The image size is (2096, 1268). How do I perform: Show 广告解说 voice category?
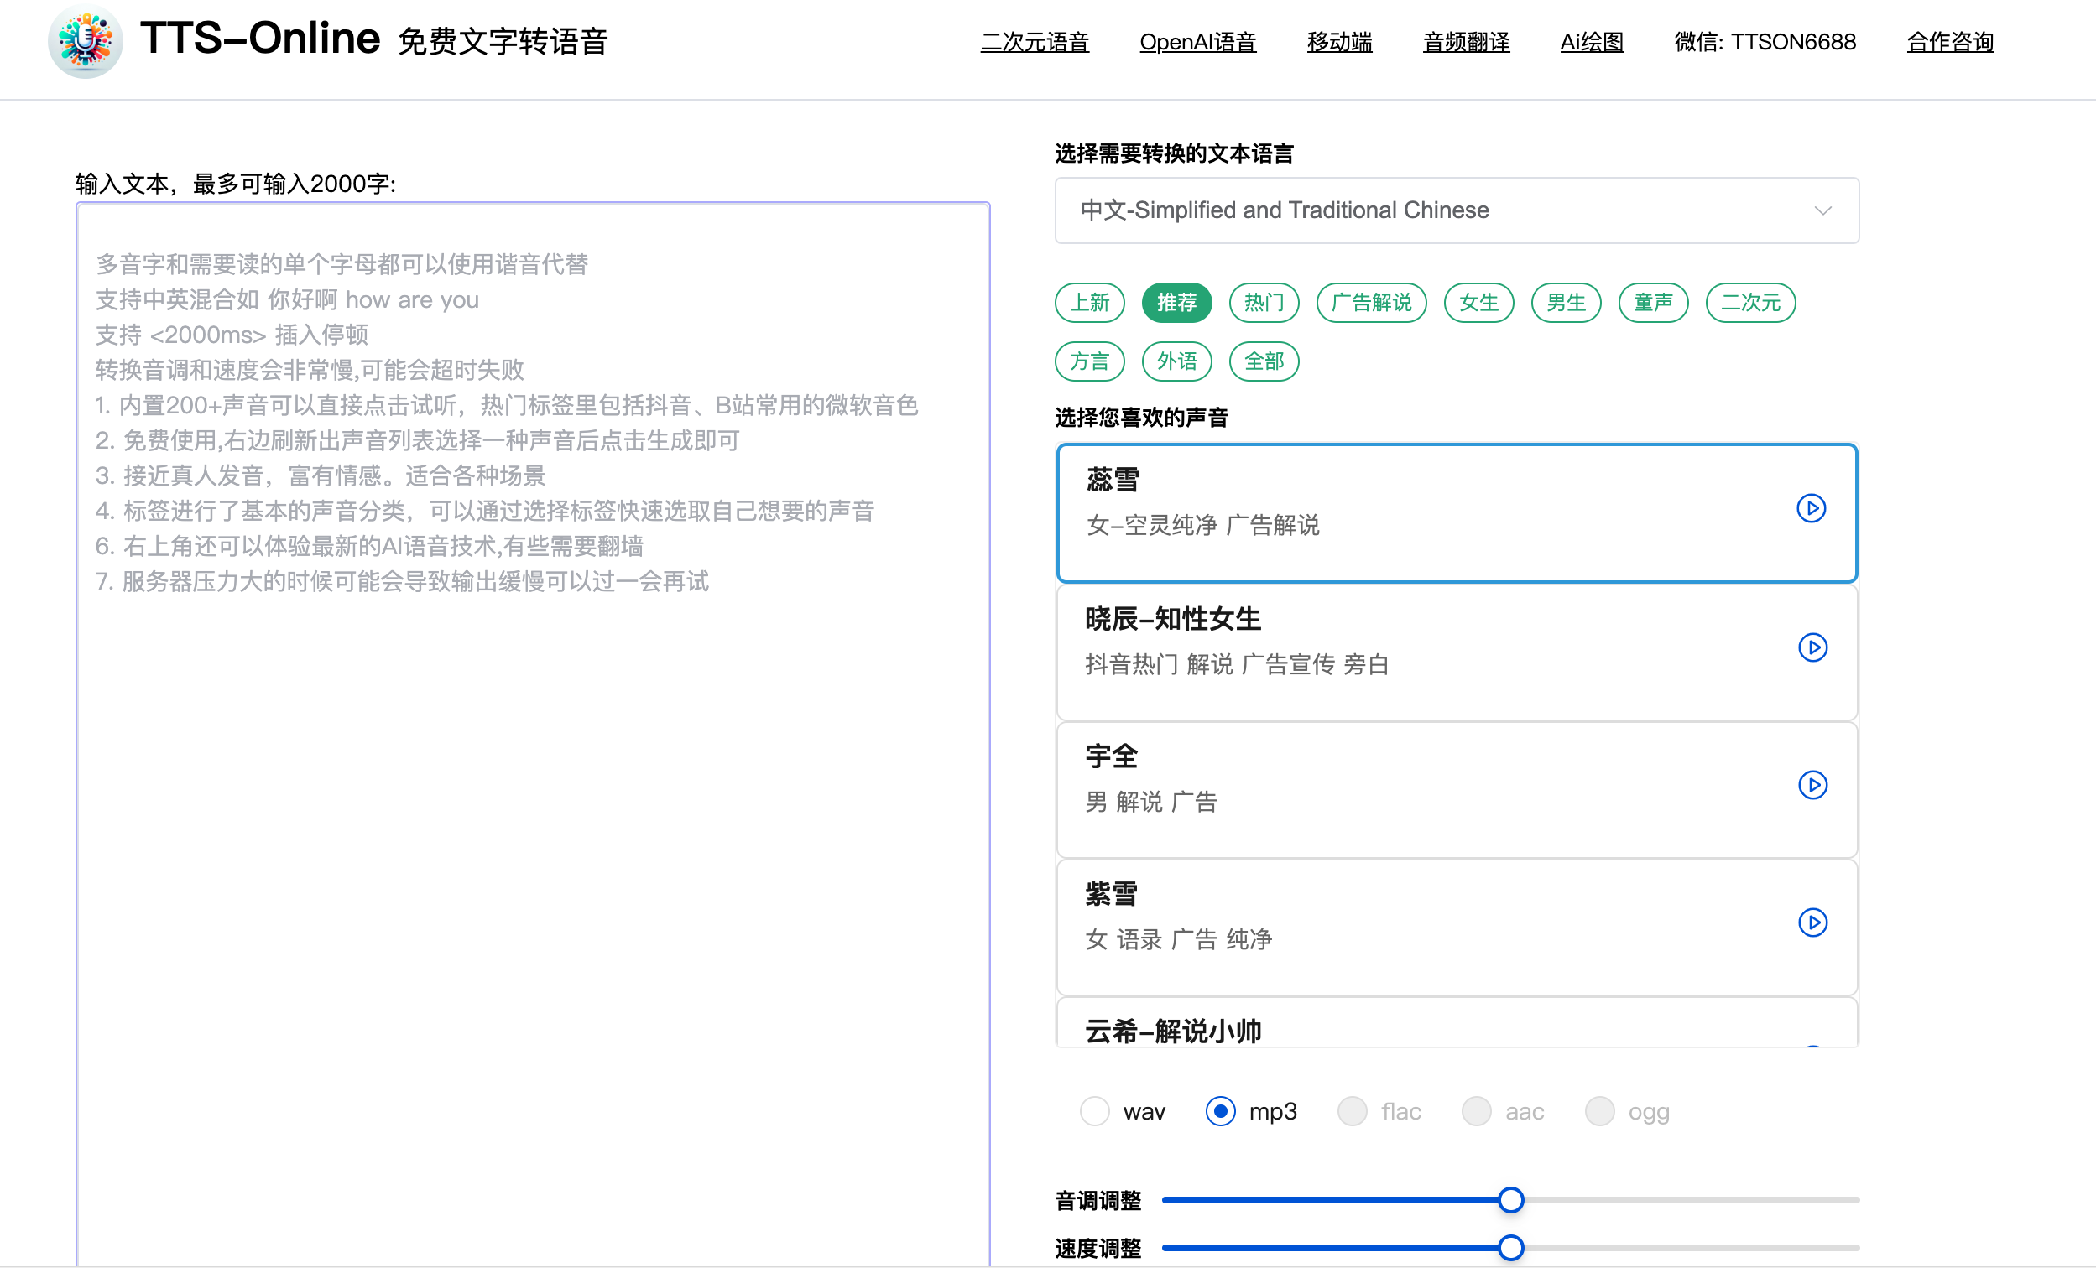[1370, 303]
